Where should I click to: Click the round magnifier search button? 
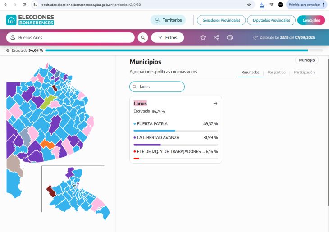click(x=143, y=37)
